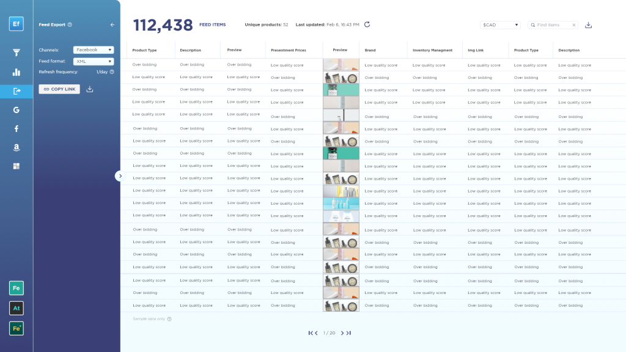Open the Channels dropdown showing Facebook
The image size is (626, 352).
tap(94, 50)
